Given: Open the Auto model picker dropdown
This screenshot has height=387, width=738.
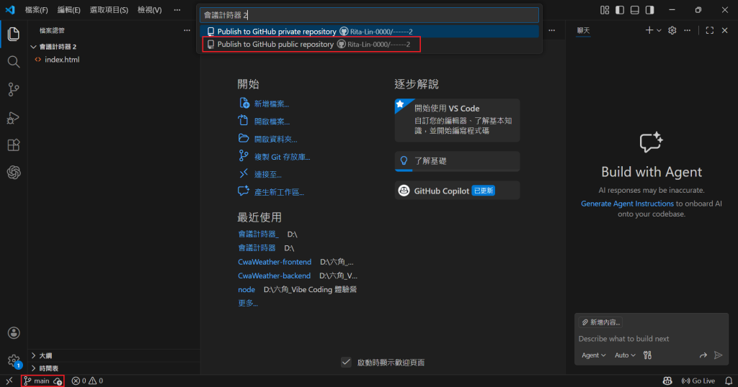Looking at the screenshot, I should (624, 355).
